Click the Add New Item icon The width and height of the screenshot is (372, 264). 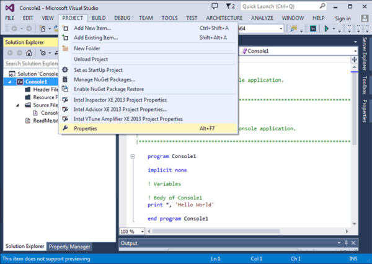(66, 29)
